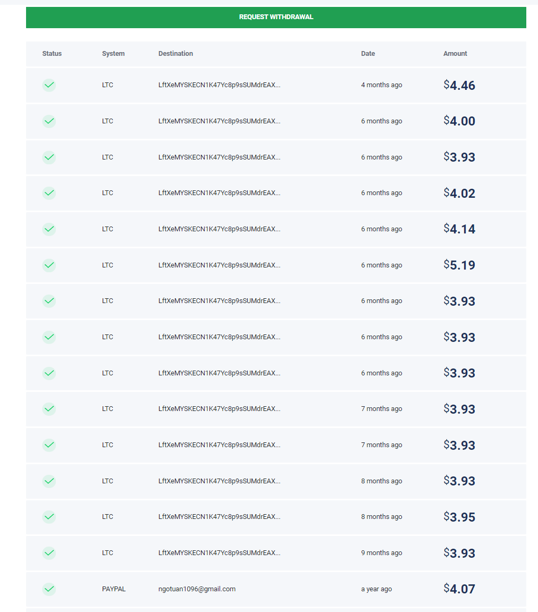
Task: Click the $5.19 amount value
Action: [459, 265]
